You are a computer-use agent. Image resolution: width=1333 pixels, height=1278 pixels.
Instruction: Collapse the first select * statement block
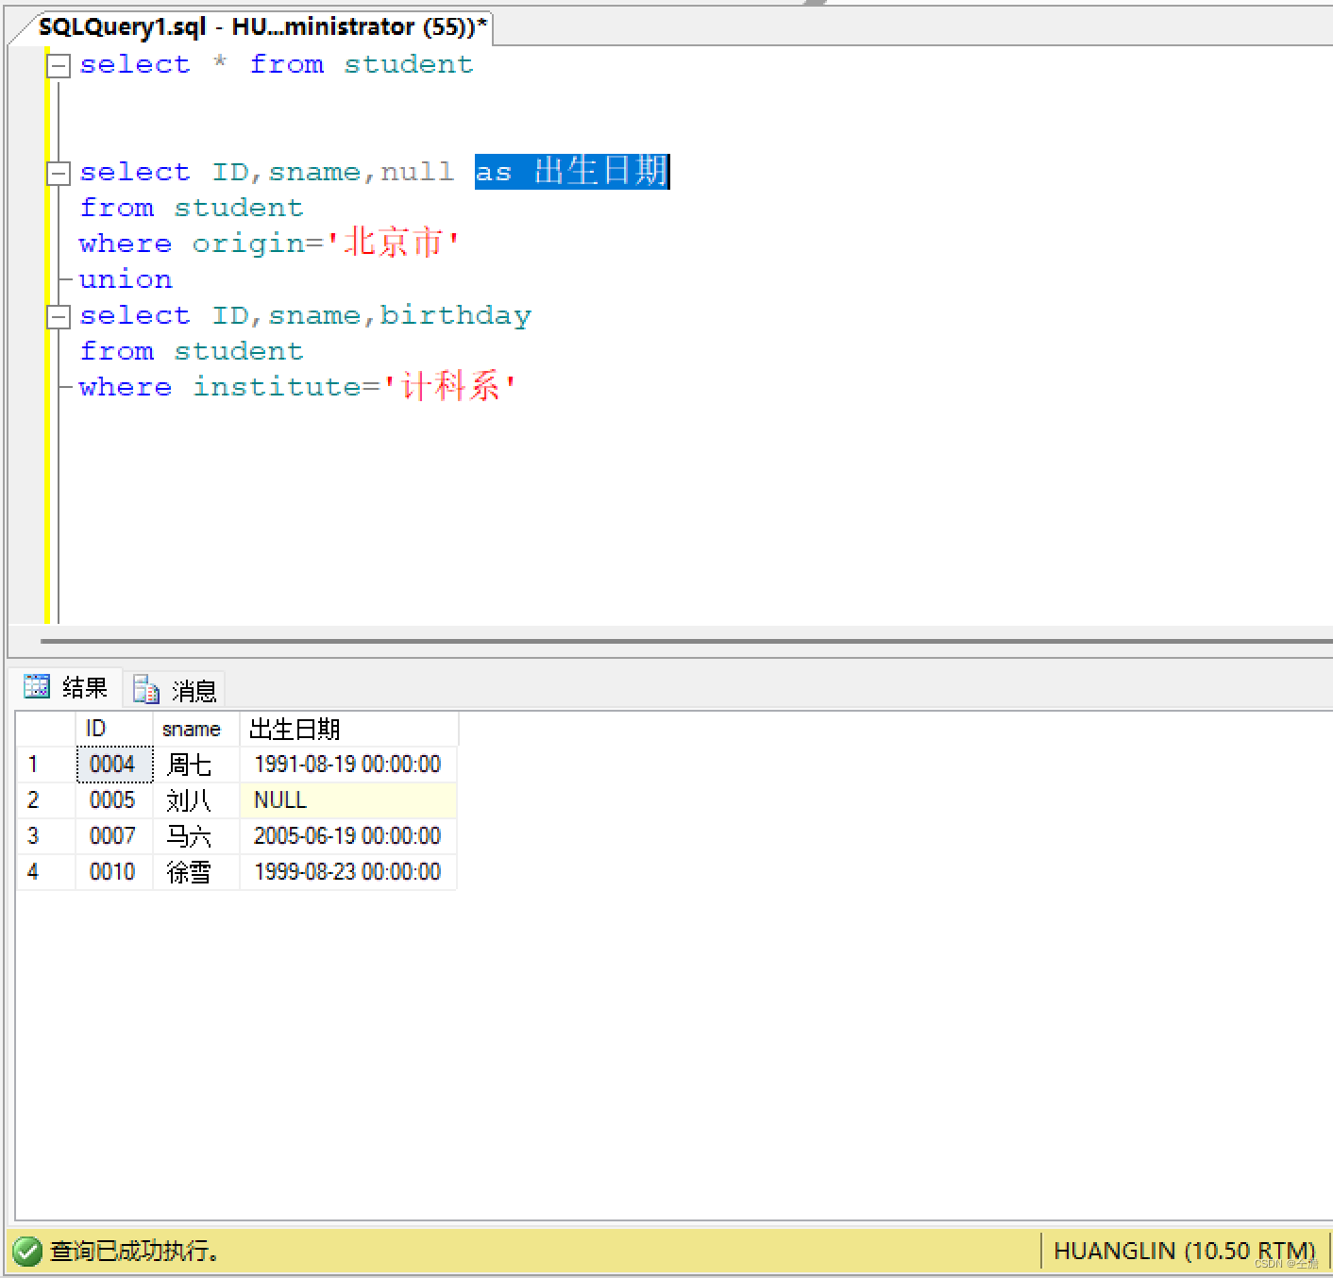tap(59, 65)
